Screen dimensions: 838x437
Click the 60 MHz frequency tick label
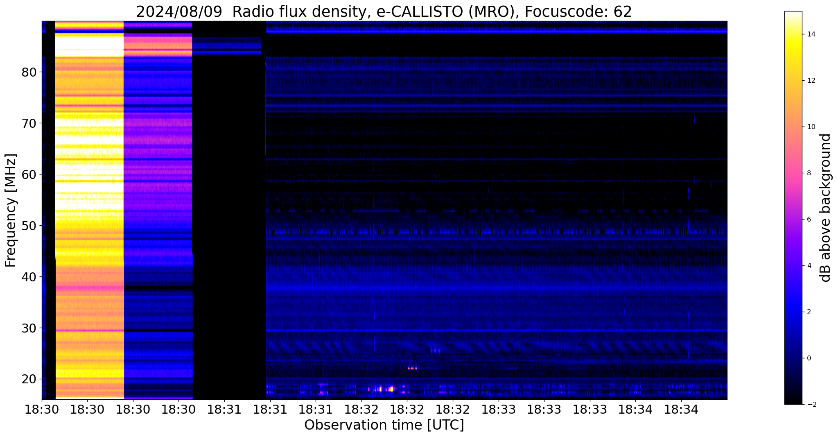tap(29, 174)
